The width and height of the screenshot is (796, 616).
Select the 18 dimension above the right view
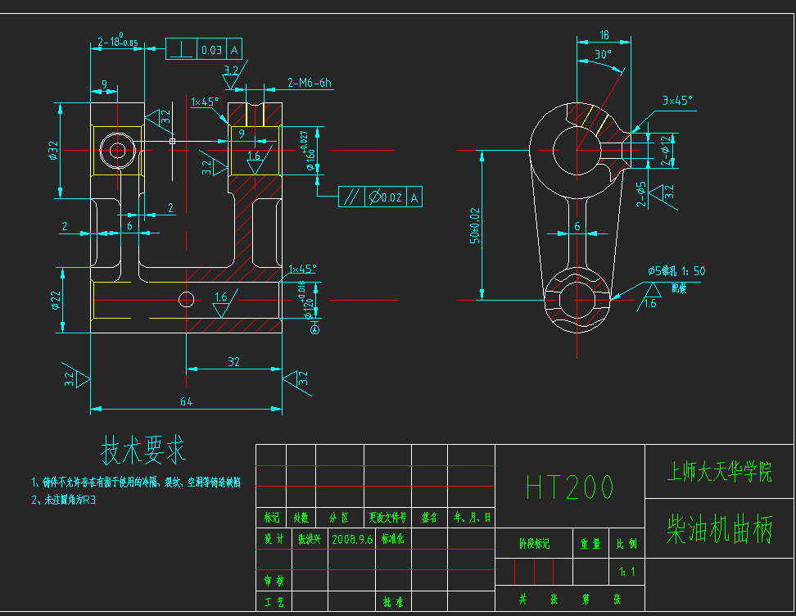click(x=604, y=35)
